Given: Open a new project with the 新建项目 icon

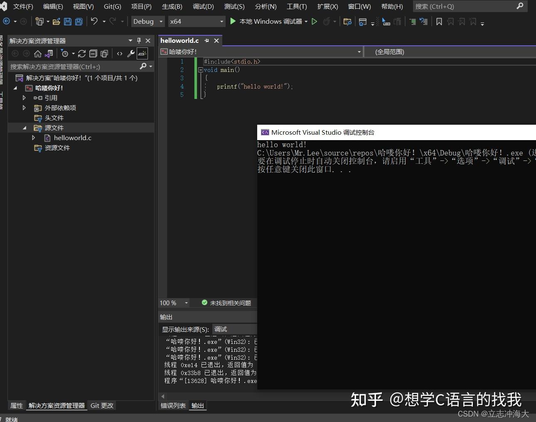Looking at the screenshot, I should 39,21.
